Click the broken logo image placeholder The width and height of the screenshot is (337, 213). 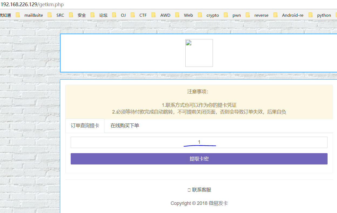click(x=199, y=53)
